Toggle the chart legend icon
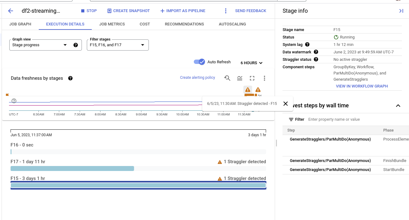Viewport: 409px width, 220px height. [240, 78]
